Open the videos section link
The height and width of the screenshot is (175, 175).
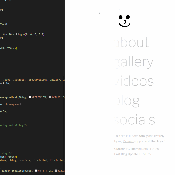click(134, 81)
